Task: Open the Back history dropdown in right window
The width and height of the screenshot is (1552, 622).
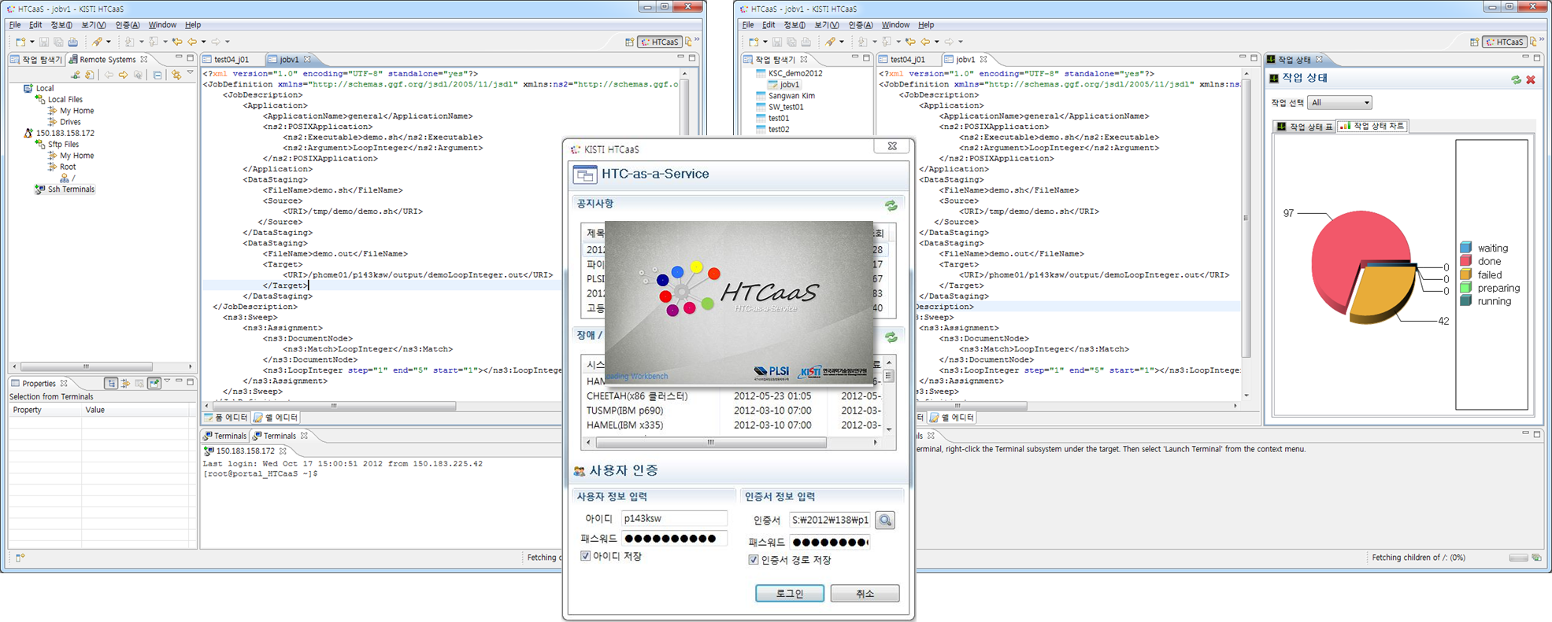Action: click(x=936, y=42)
